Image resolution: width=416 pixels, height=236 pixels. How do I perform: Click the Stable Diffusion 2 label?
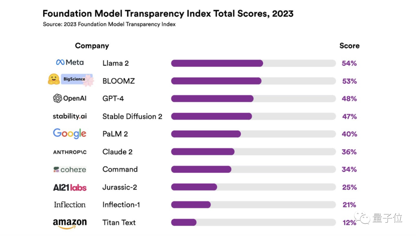132,116
